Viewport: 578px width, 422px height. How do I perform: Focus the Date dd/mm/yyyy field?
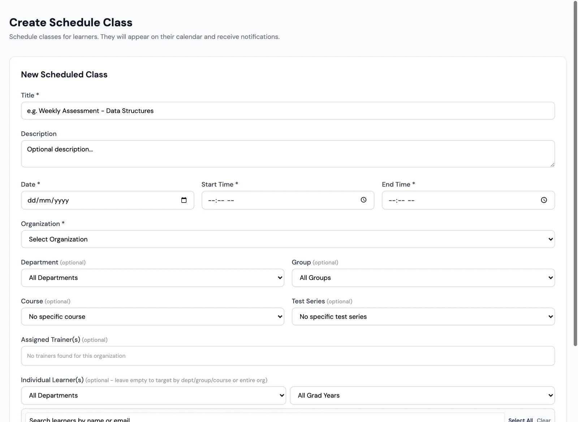pyautogui.click(x=107, y=200)
